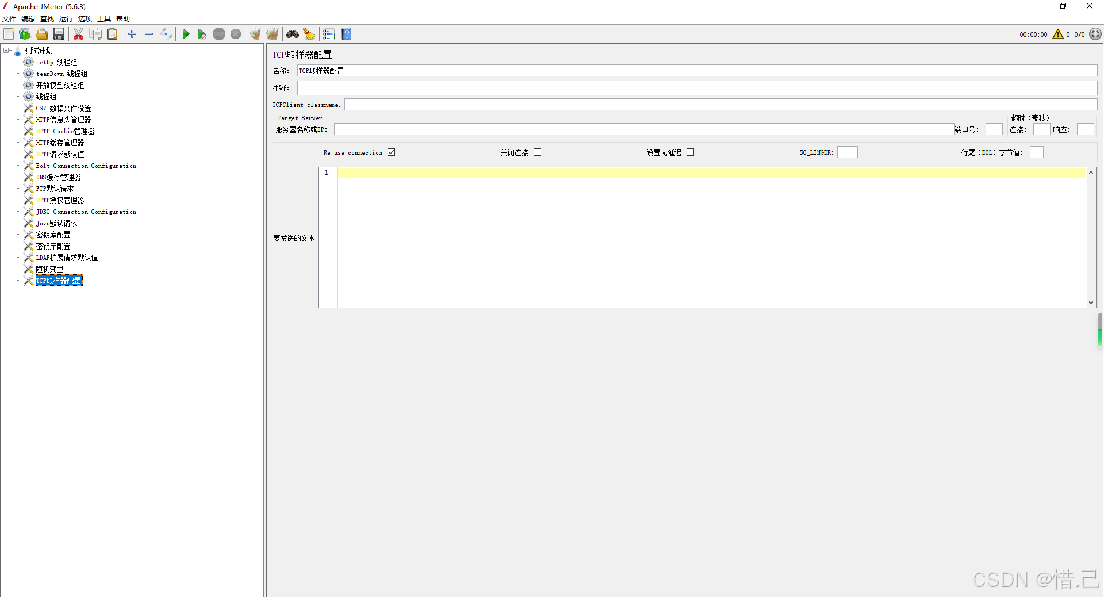This screenshot has width=1104, height=598.
Task: Select DNS缓存管理器 in the tree
Action: pos(58,177)
